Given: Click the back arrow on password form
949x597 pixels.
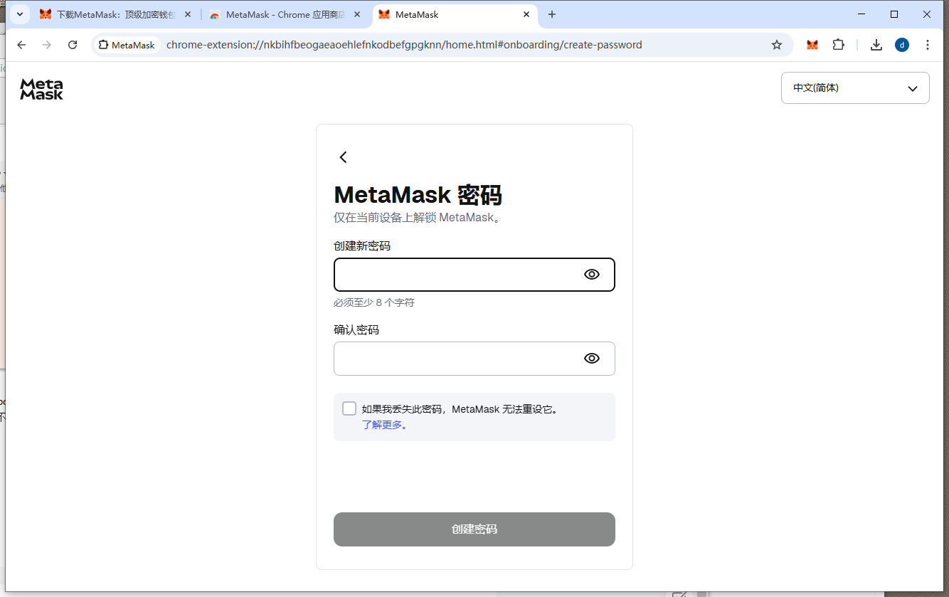Looking at the screenshot, I should [x=343, y=157].
